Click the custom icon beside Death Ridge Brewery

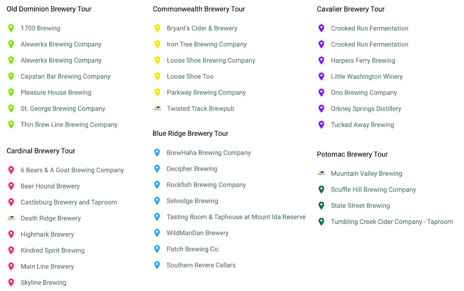[x=11, y=218]
